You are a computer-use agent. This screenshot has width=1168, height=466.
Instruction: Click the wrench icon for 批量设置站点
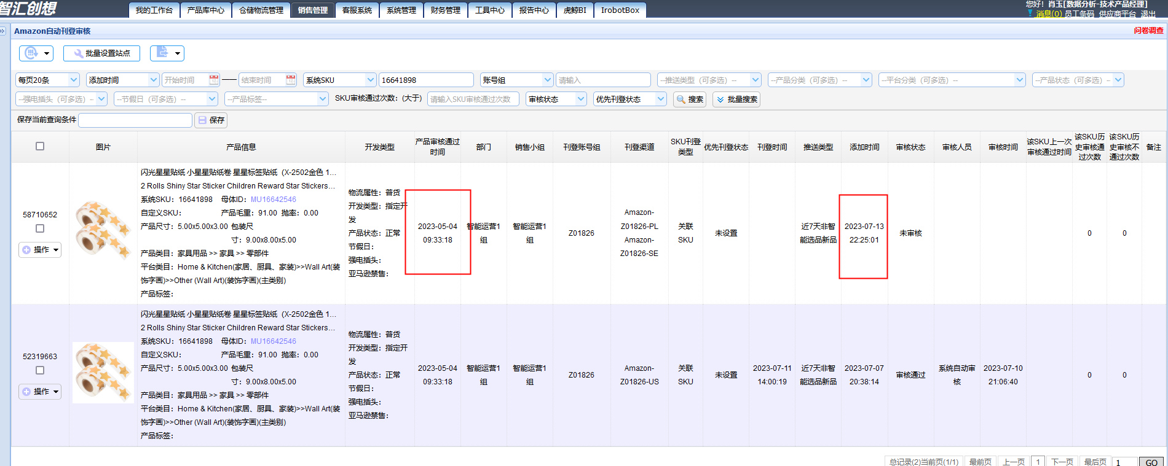click(x=79, y=53)
